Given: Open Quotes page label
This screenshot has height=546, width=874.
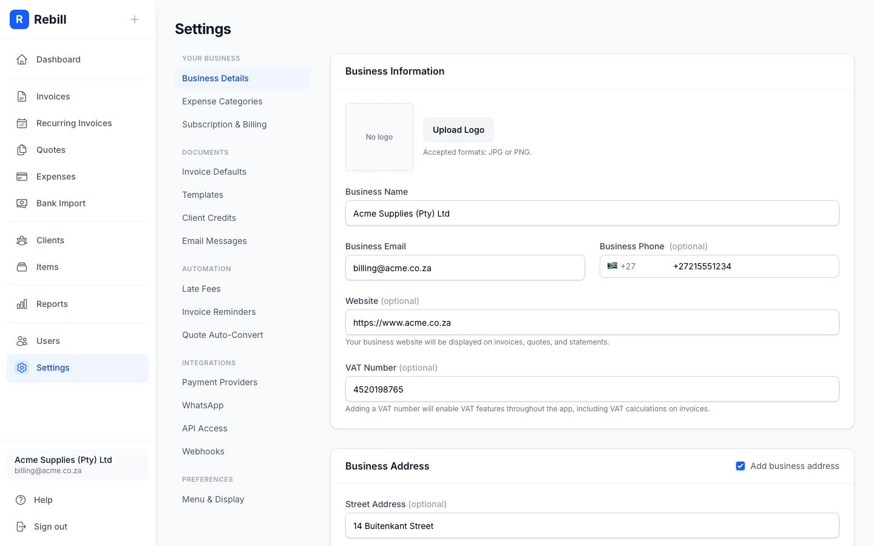Looking at the screenshot, I should (51, 150).
